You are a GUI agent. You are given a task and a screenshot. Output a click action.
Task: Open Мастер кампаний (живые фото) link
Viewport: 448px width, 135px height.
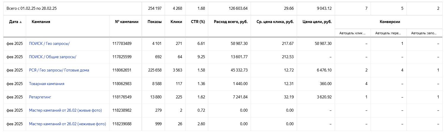[65, 110]
